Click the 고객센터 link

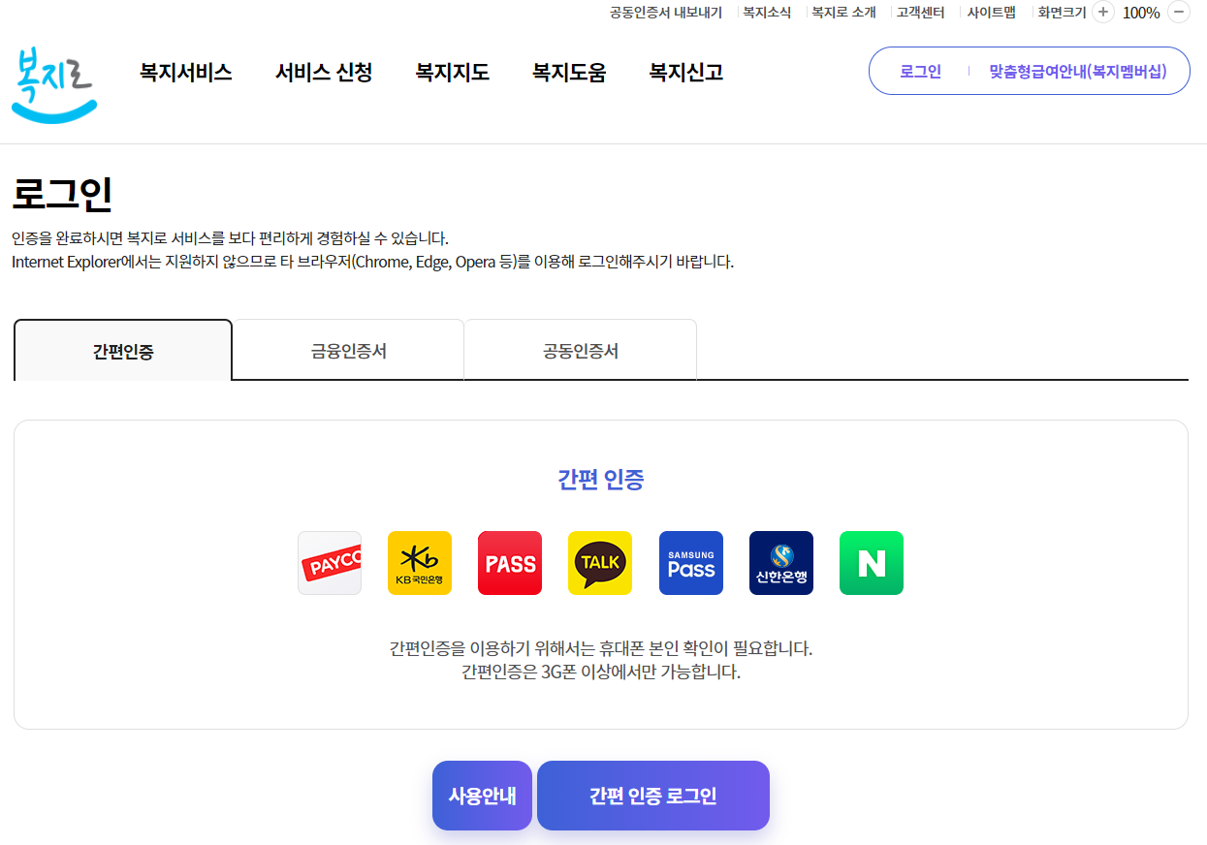click(920, 13)
